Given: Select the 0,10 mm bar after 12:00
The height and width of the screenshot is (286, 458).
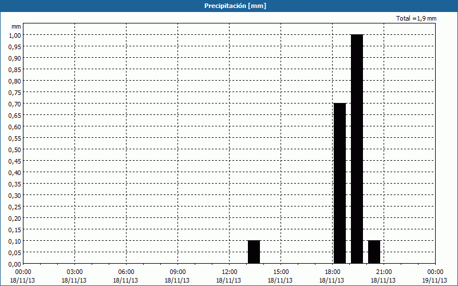Looking at the screenshot, I should tap(254, 252).
